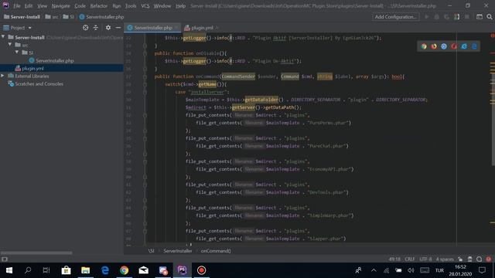
Task: Open Project panel settings gear
Action: [x=108, y=28]
